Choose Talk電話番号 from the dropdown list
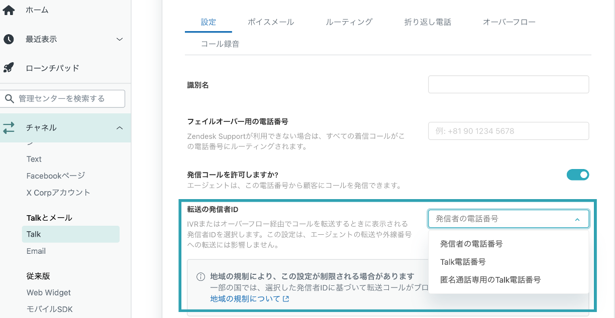 [463, 262]
